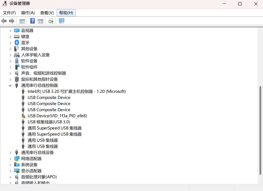This screenshot has height=191, width=263.
Task: Click the forward arrow in the toolbar
Action: click(x=11, y=21)
